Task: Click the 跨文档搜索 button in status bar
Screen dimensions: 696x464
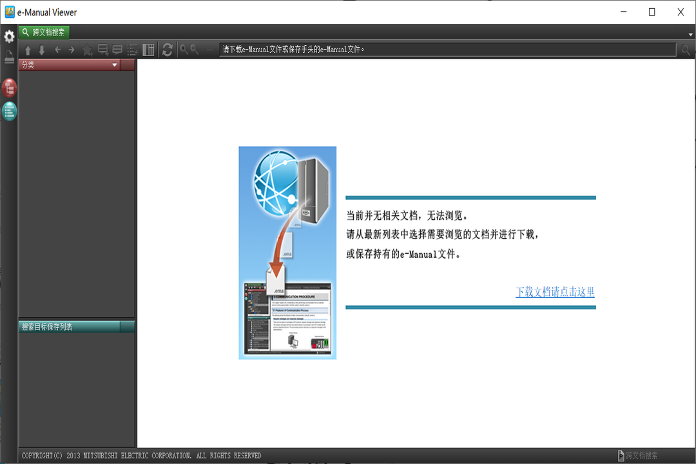Action: pos(638,456)
